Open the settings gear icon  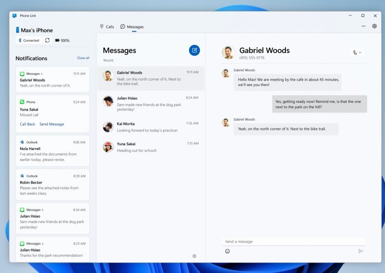[x=374, y=26]
